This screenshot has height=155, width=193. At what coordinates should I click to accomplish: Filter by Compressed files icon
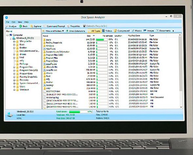click(x=115, y=31)
